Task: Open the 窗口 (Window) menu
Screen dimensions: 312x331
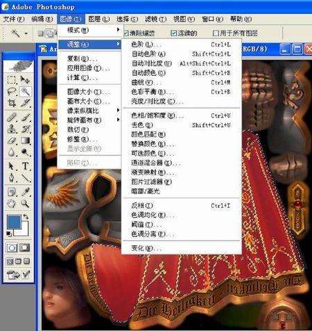Action: (212, 19)
